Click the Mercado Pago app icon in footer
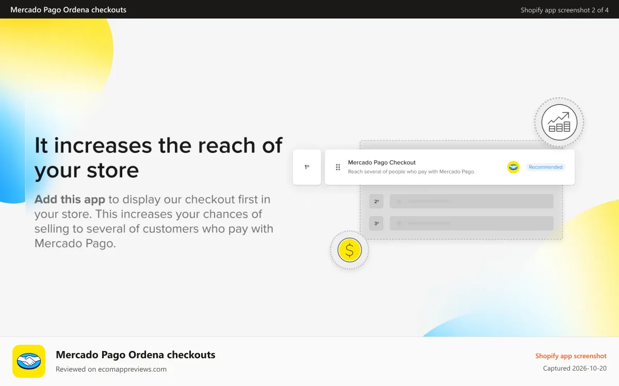Image resolution: width=619 pixels, height=386 pixels. click(29, 361)
